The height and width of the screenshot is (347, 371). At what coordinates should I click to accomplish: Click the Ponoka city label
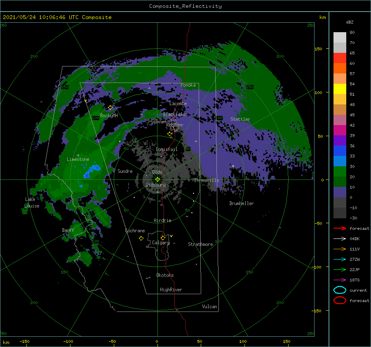point(188,85)
